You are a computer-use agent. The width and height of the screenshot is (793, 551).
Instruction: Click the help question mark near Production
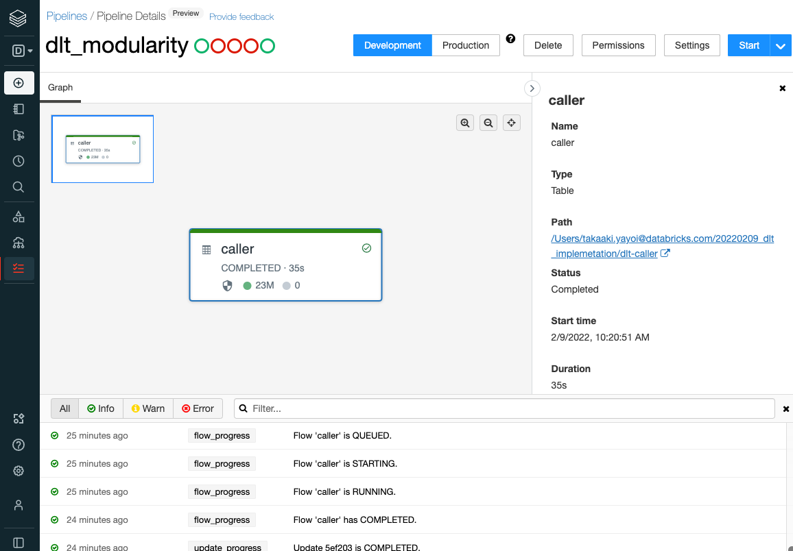click(x=511, y=39)
